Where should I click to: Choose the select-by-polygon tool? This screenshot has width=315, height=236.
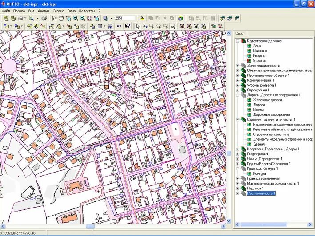click(x=166, y=26)
